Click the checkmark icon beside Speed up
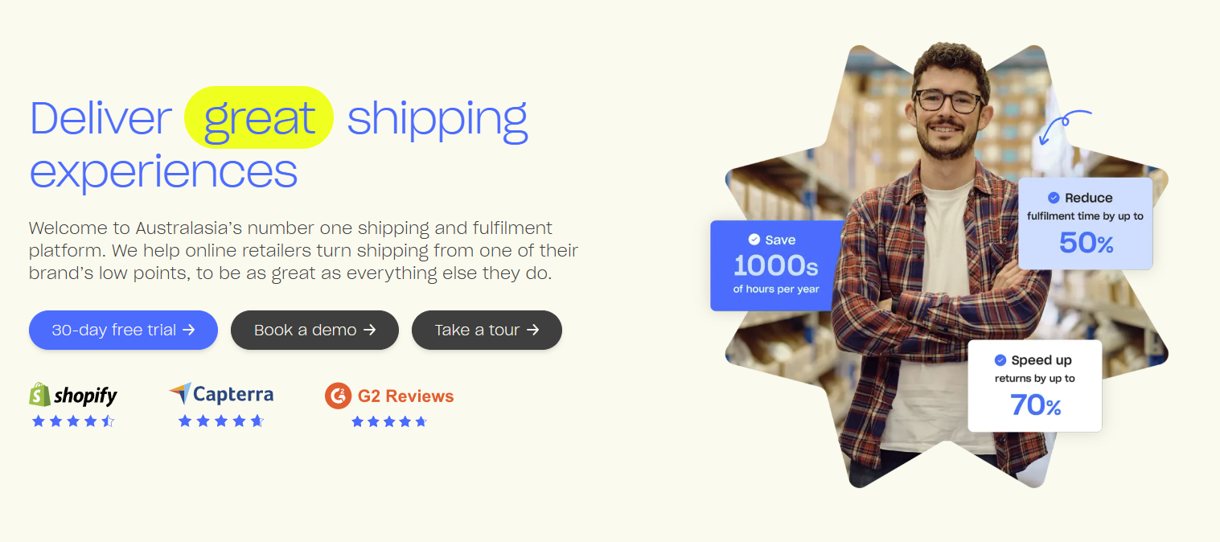This screenshot has height=542, width=1220. [1000, 360]
